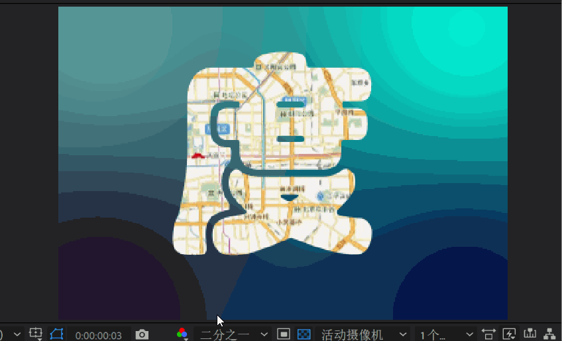
Task: Open the 1个… view layout dropdown
Action: pyautogui.click(x=445, y=334)
